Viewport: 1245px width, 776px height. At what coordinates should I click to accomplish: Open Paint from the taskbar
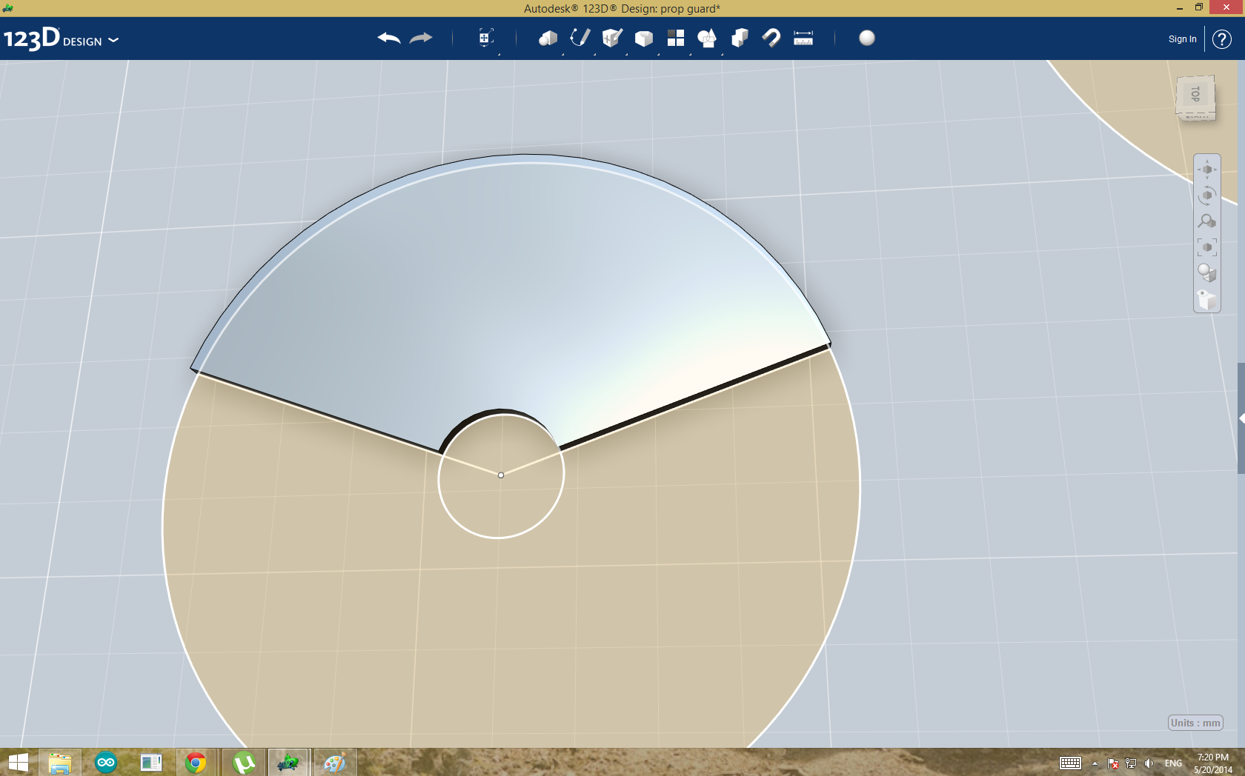click(334, 763)
